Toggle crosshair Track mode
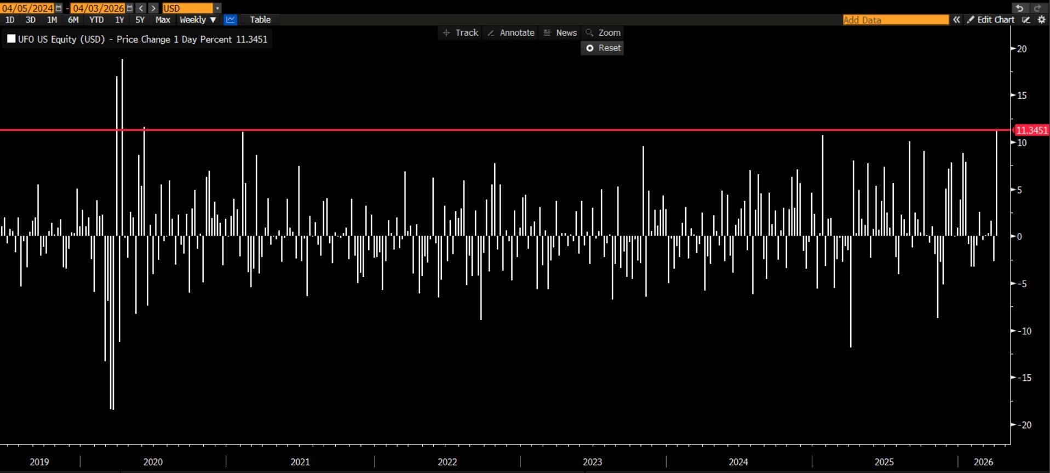Image resolution: width=1050 pixels, height=473 pixels. (x=461, y=33)
